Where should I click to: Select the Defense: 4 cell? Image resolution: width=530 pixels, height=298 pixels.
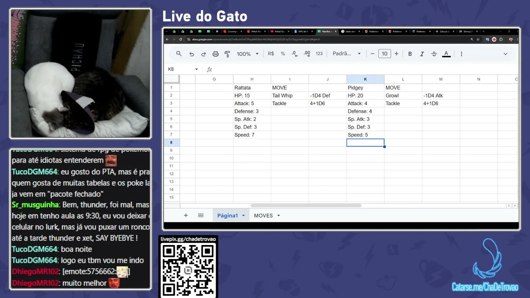tap(365, 111)
